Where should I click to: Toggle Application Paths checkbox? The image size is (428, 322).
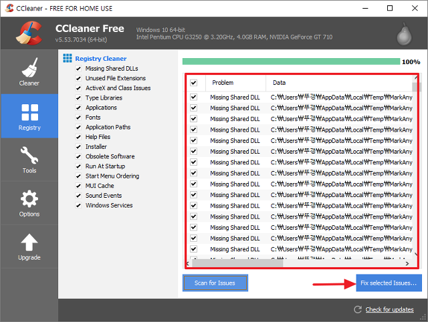click(x=78, y=127)
